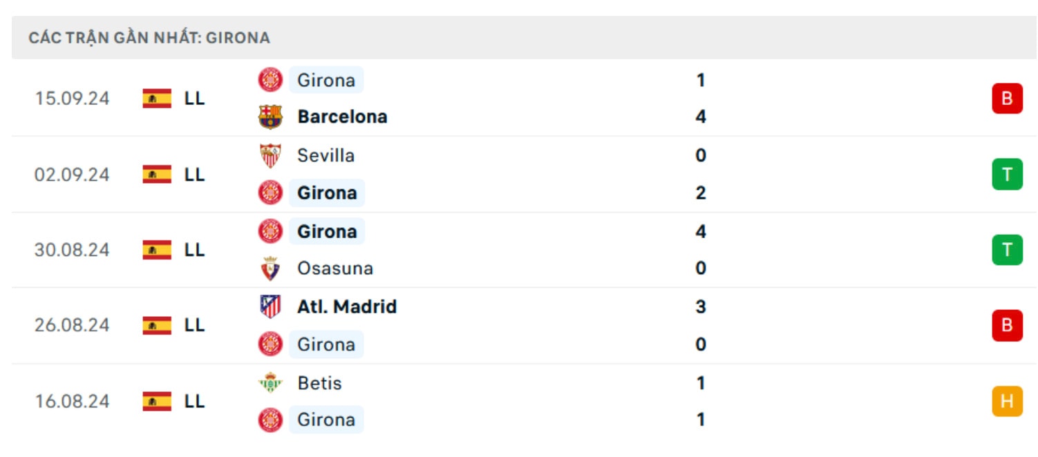Click the Atl. Madrid club crest icon

[270, 307]
